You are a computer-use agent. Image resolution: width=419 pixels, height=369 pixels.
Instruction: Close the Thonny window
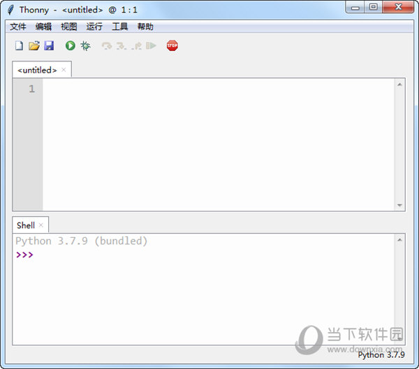(398, 7)
